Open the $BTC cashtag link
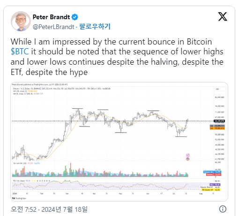The height and width of the screenshot is (216, 239). tap(20, 52)
